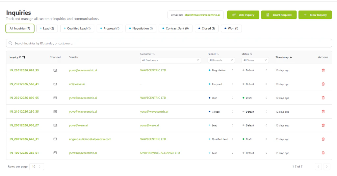This screenshot has width=337, height=176.
Task: Click "14 days ago" timestamp
Action: click(282, 153)
